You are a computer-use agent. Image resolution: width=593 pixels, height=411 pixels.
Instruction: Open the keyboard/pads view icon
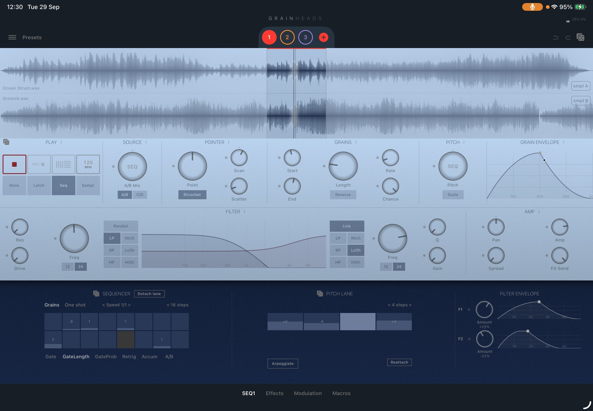(63, 164)
